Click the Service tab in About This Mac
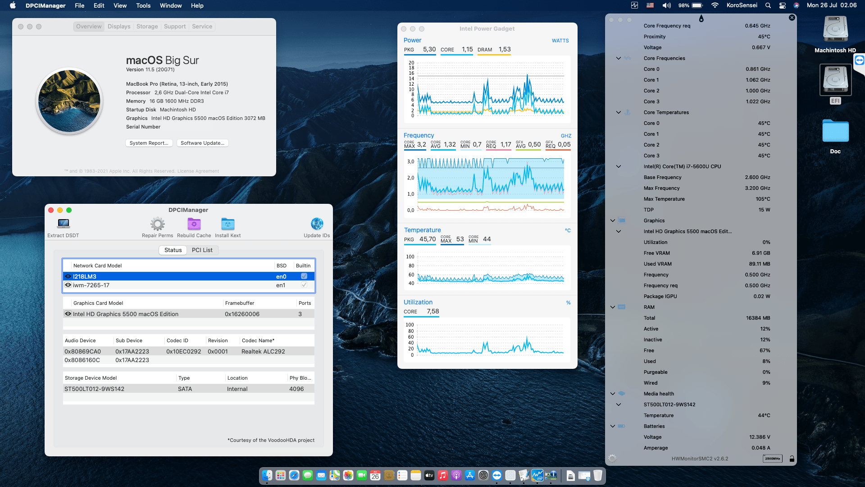Image resolution: width=865 pixels, height=487 pixels. [202, 27]
